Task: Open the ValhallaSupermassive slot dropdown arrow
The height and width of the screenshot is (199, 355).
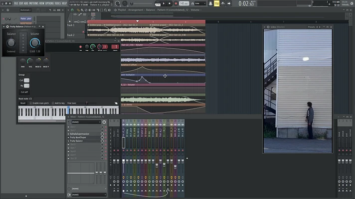Action: point(69,134)
